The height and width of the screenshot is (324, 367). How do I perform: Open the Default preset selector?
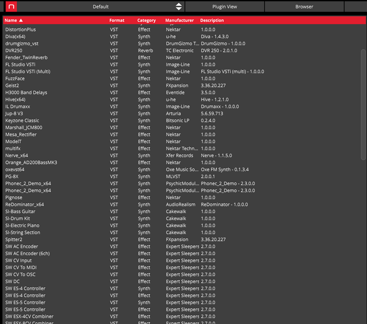click(100, 6)
